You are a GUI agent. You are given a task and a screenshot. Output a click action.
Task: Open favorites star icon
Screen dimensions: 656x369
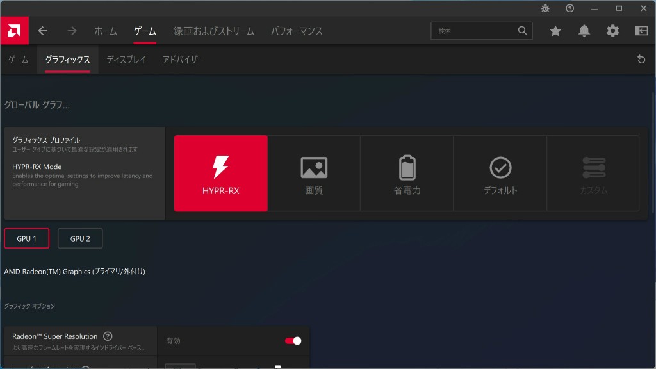[x=555, y=31]
